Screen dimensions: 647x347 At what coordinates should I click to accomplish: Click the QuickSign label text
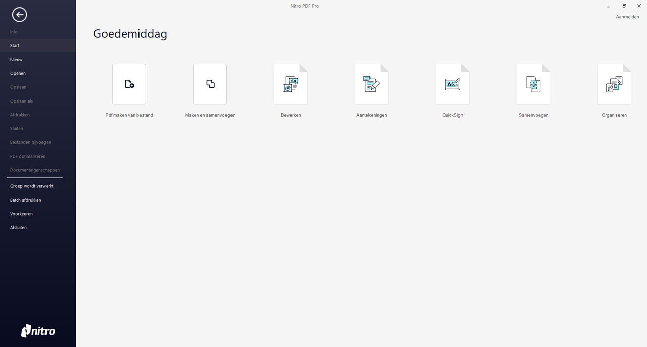(452, 115)
